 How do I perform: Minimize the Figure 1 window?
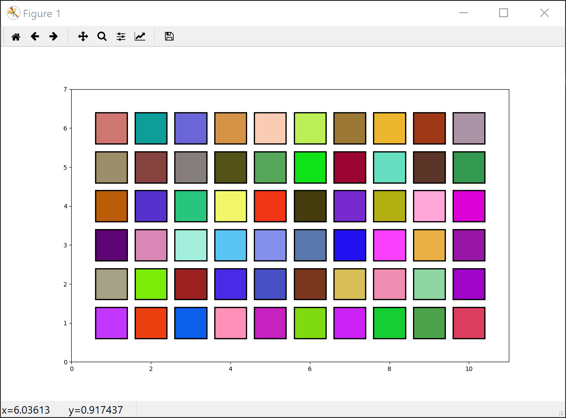[463, 13]
